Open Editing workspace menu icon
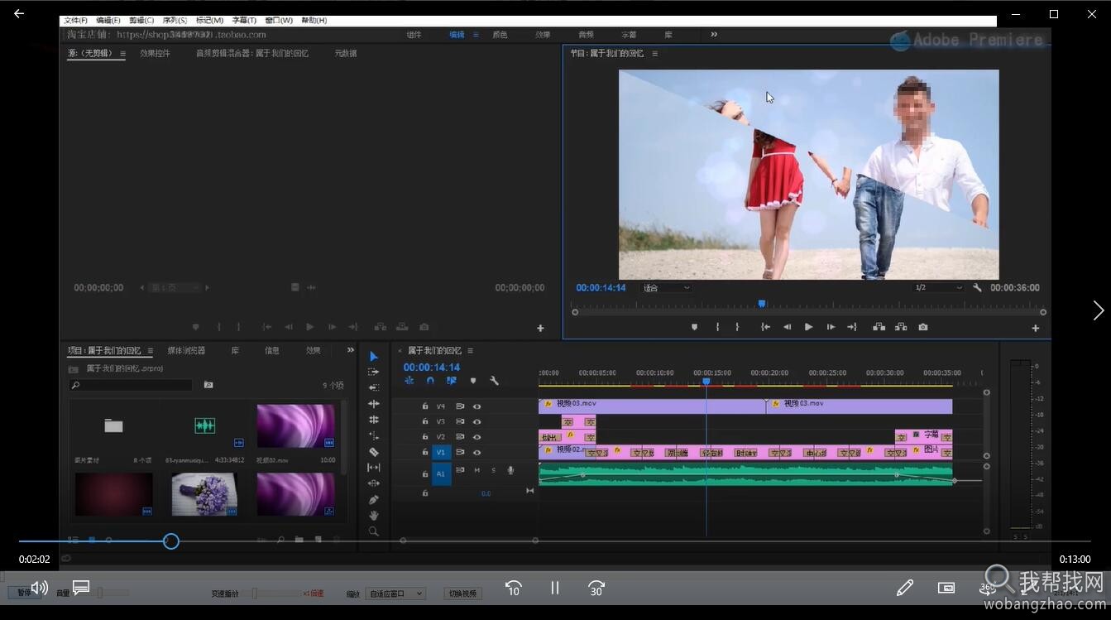The image size is (1111, 620). click(476, 35)
